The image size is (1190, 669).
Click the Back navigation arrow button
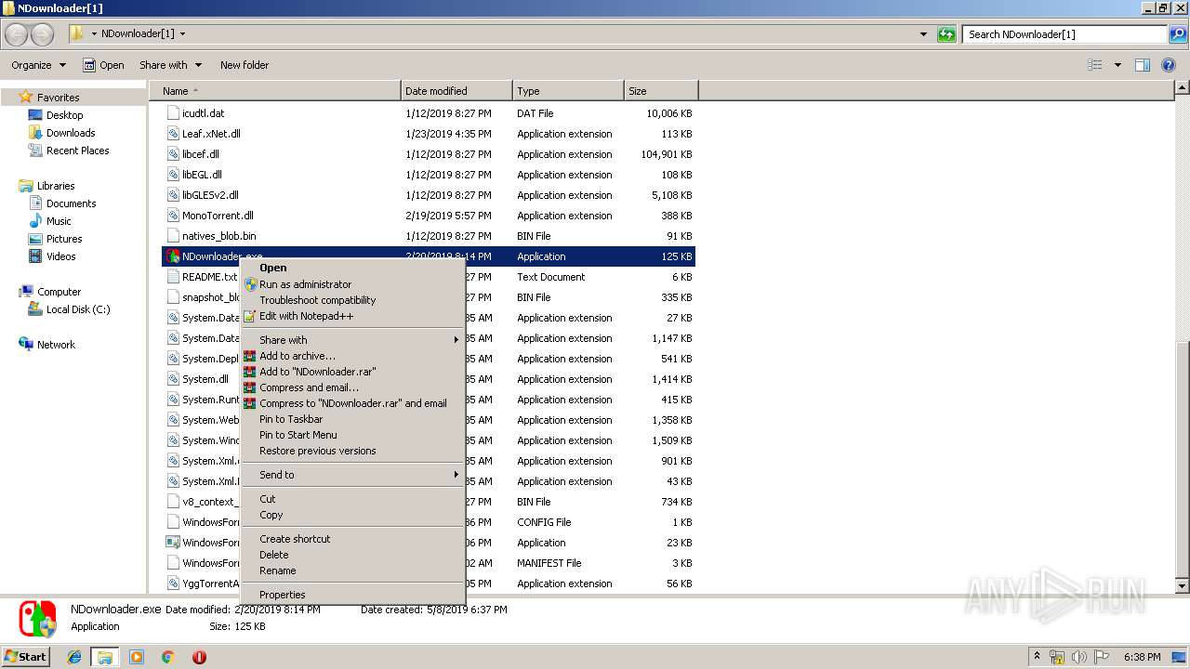click(x=17, y=34)
